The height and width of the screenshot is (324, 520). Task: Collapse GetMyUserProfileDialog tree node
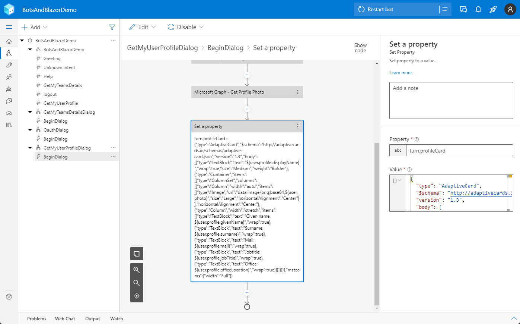click(x=30, y=148)
